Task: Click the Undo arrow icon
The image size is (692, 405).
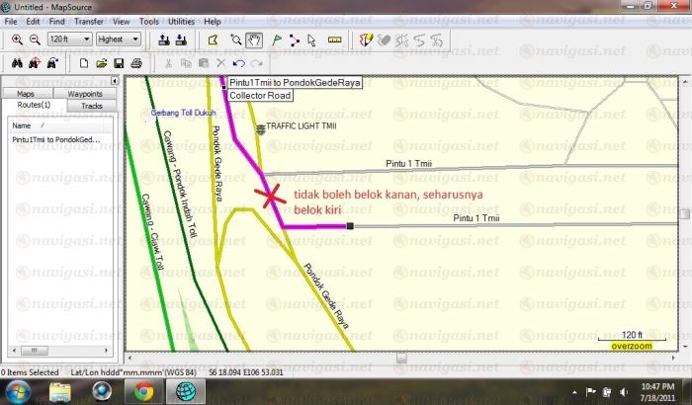Action: click(x=239, y=63)
